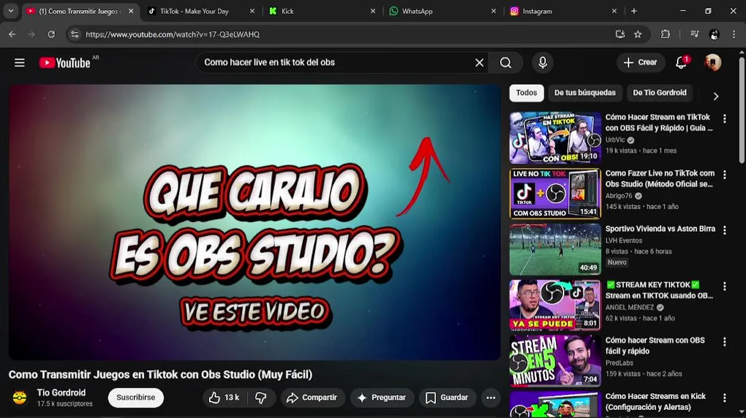Screen dimensions: 746x418
Task: Open Tio Gordroid channel name link
Action: click(x=61, y=393)
